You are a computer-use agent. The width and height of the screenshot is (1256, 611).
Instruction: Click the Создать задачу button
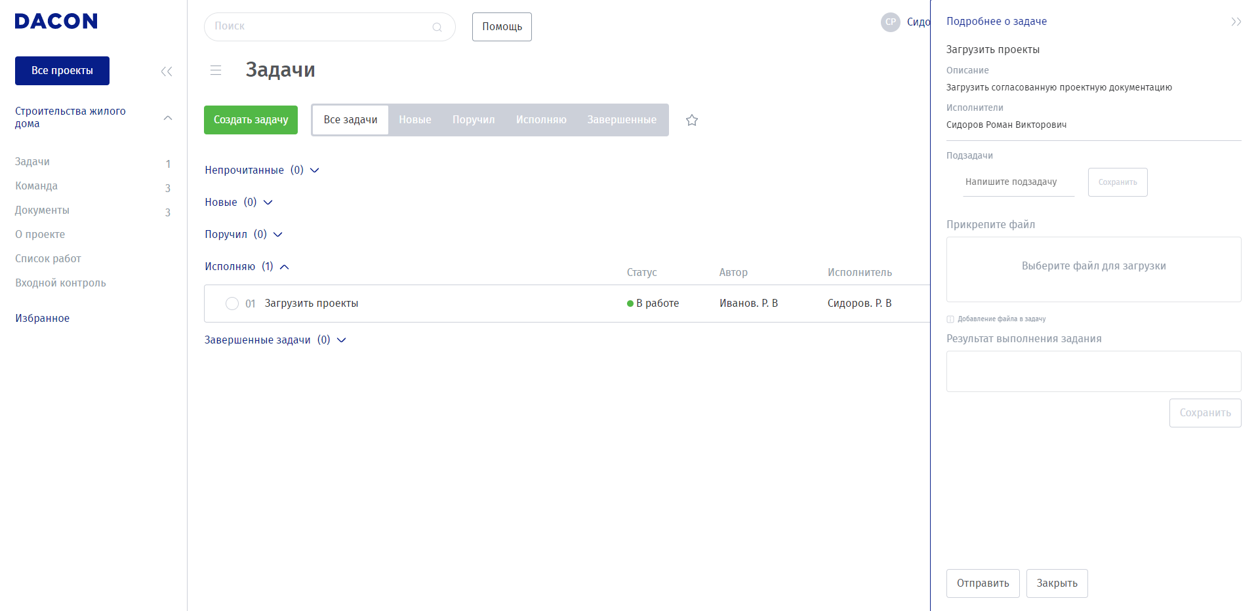(251, 120)
